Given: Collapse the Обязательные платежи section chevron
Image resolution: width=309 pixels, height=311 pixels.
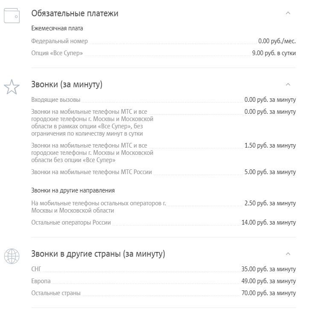Looking at the screenshot, I should 288,13.
